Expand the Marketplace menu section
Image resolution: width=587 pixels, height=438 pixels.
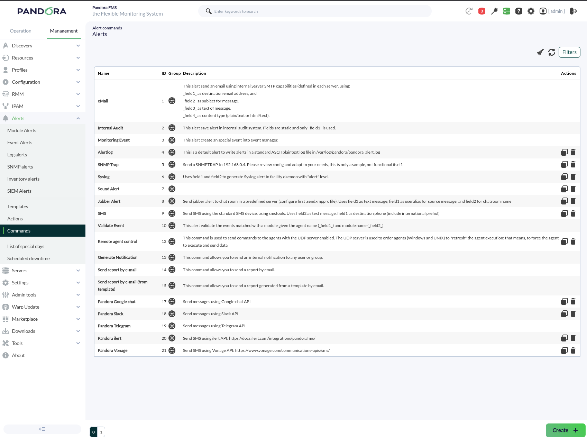(43, 319)
